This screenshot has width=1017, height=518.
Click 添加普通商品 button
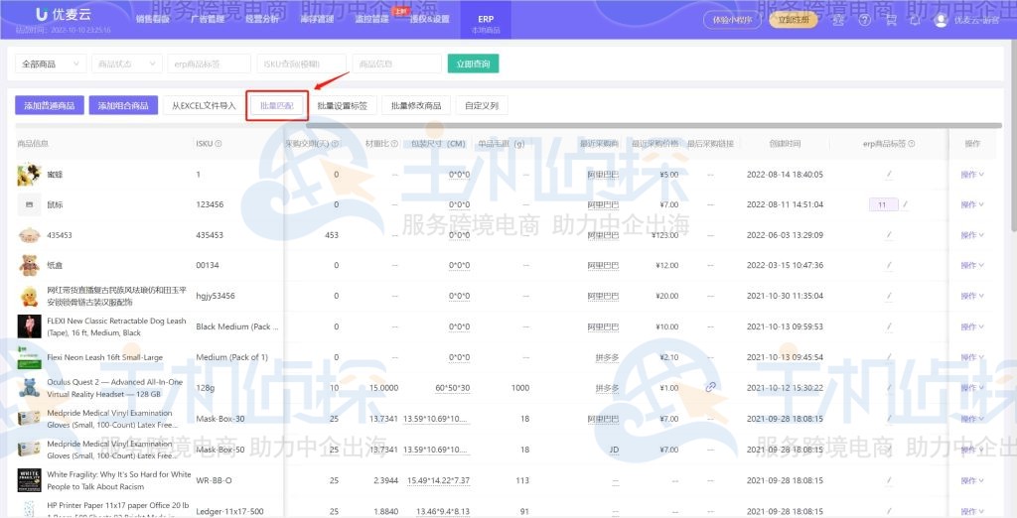pyautogui.click(x=49, y=105)
